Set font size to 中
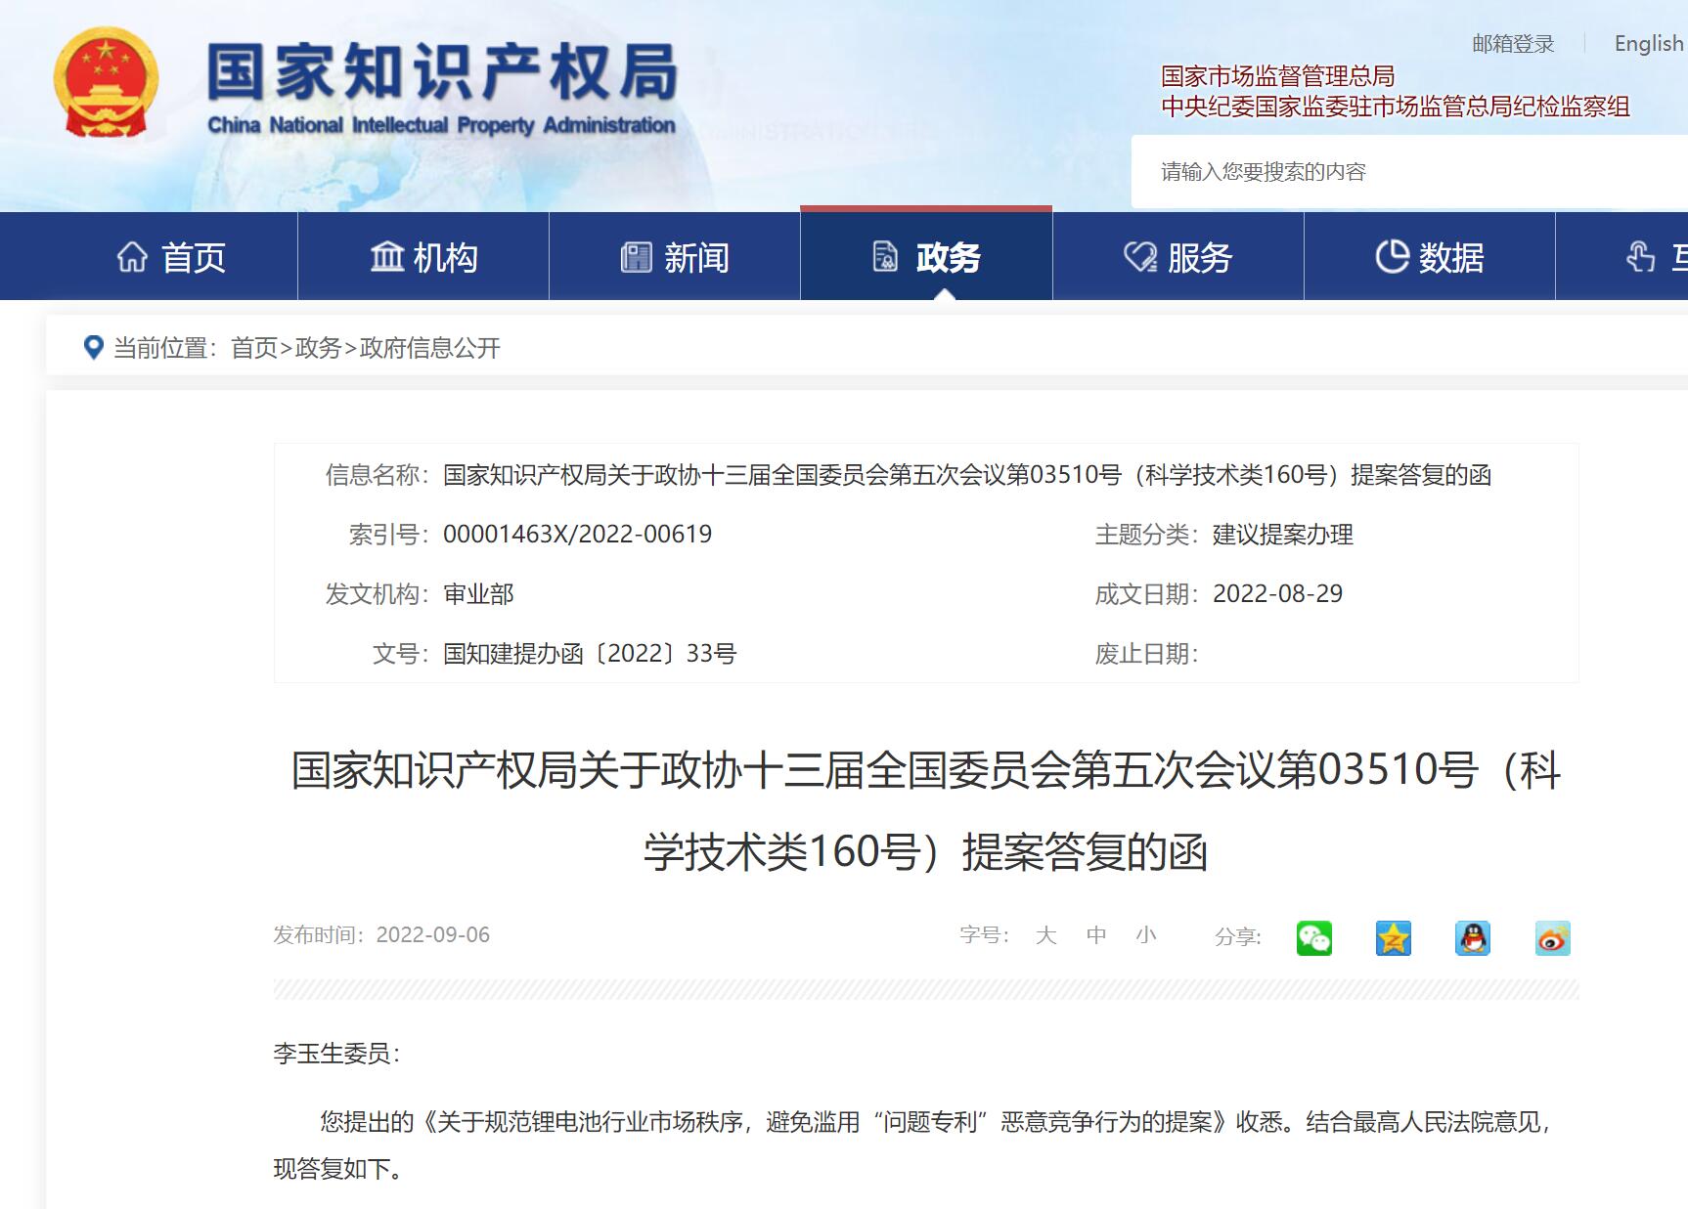Screen dimensions: 1688x1209 [x=1096, y=935]
